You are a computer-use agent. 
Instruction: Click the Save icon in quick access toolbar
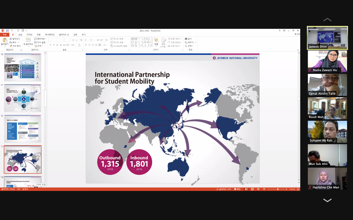[7, 31]
